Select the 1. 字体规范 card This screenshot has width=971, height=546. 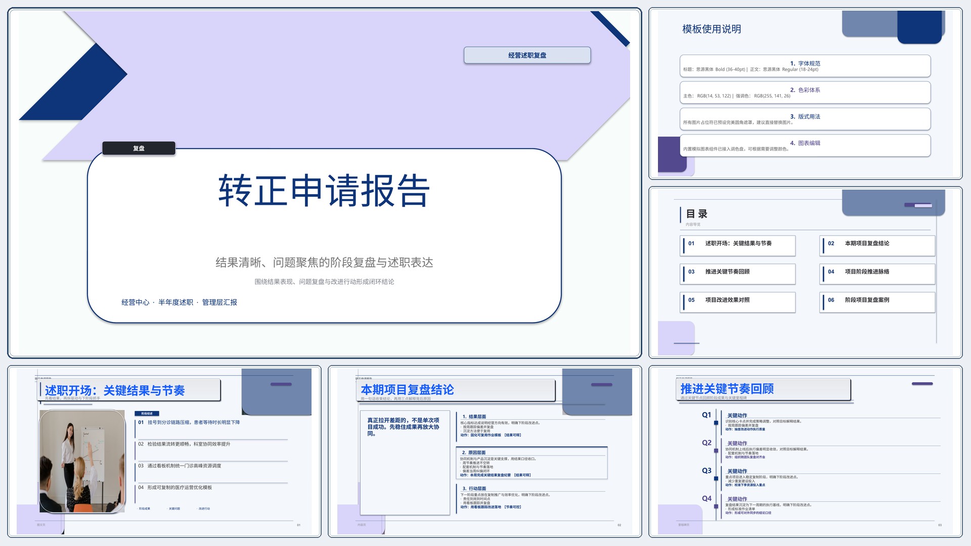pos(805,66)
